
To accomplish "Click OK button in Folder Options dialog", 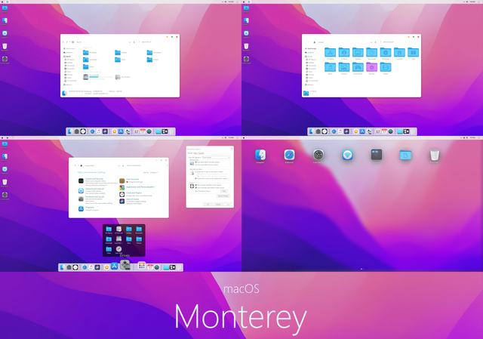I will 208,205.
